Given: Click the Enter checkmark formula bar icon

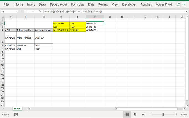Looking at the screenshot, I should click(x=33, y=12).
